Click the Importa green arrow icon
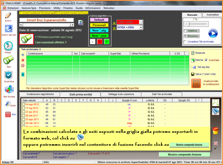The height and width of the screenshot is (165, 223). pos(193,60)
